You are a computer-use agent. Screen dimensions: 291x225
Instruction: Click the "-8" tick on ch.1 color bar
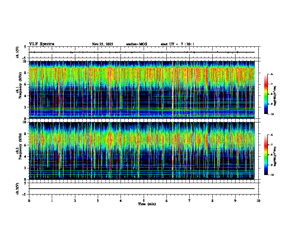[271, 94]
